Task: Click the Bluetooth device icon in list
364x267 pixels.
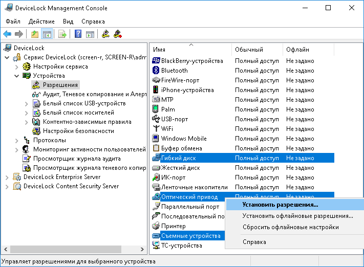Action: tap(157, 71)
